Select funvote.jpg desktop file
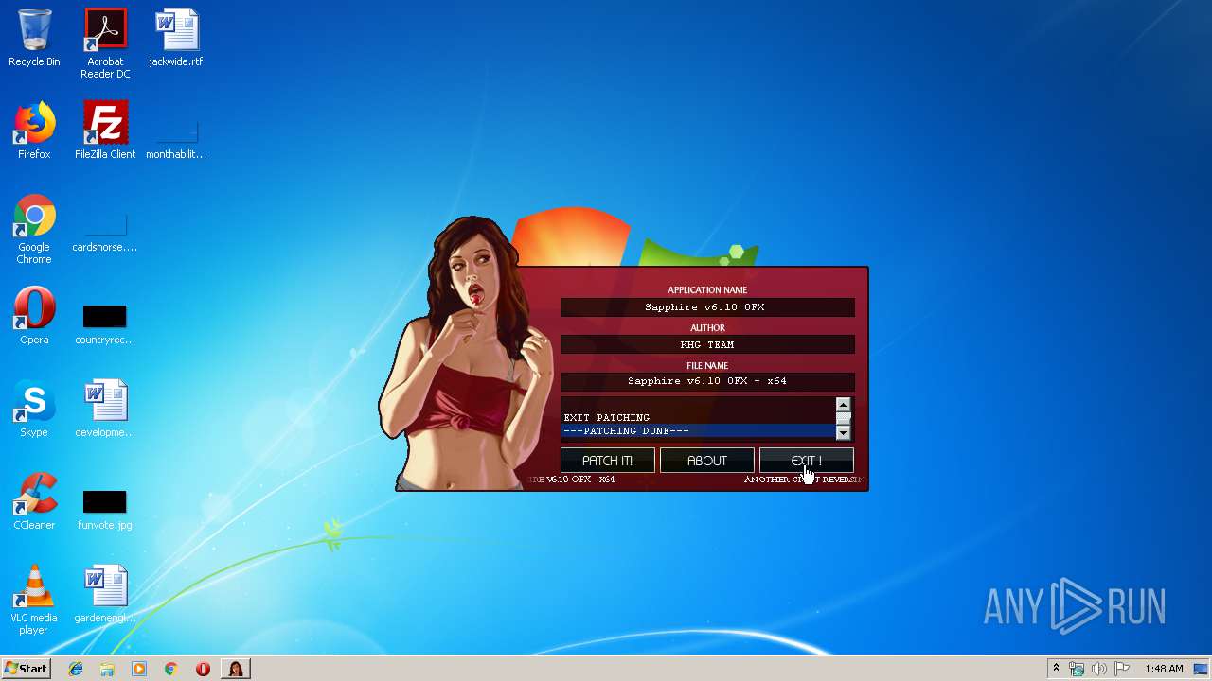 pyautogui.click(x=105, y=509)
